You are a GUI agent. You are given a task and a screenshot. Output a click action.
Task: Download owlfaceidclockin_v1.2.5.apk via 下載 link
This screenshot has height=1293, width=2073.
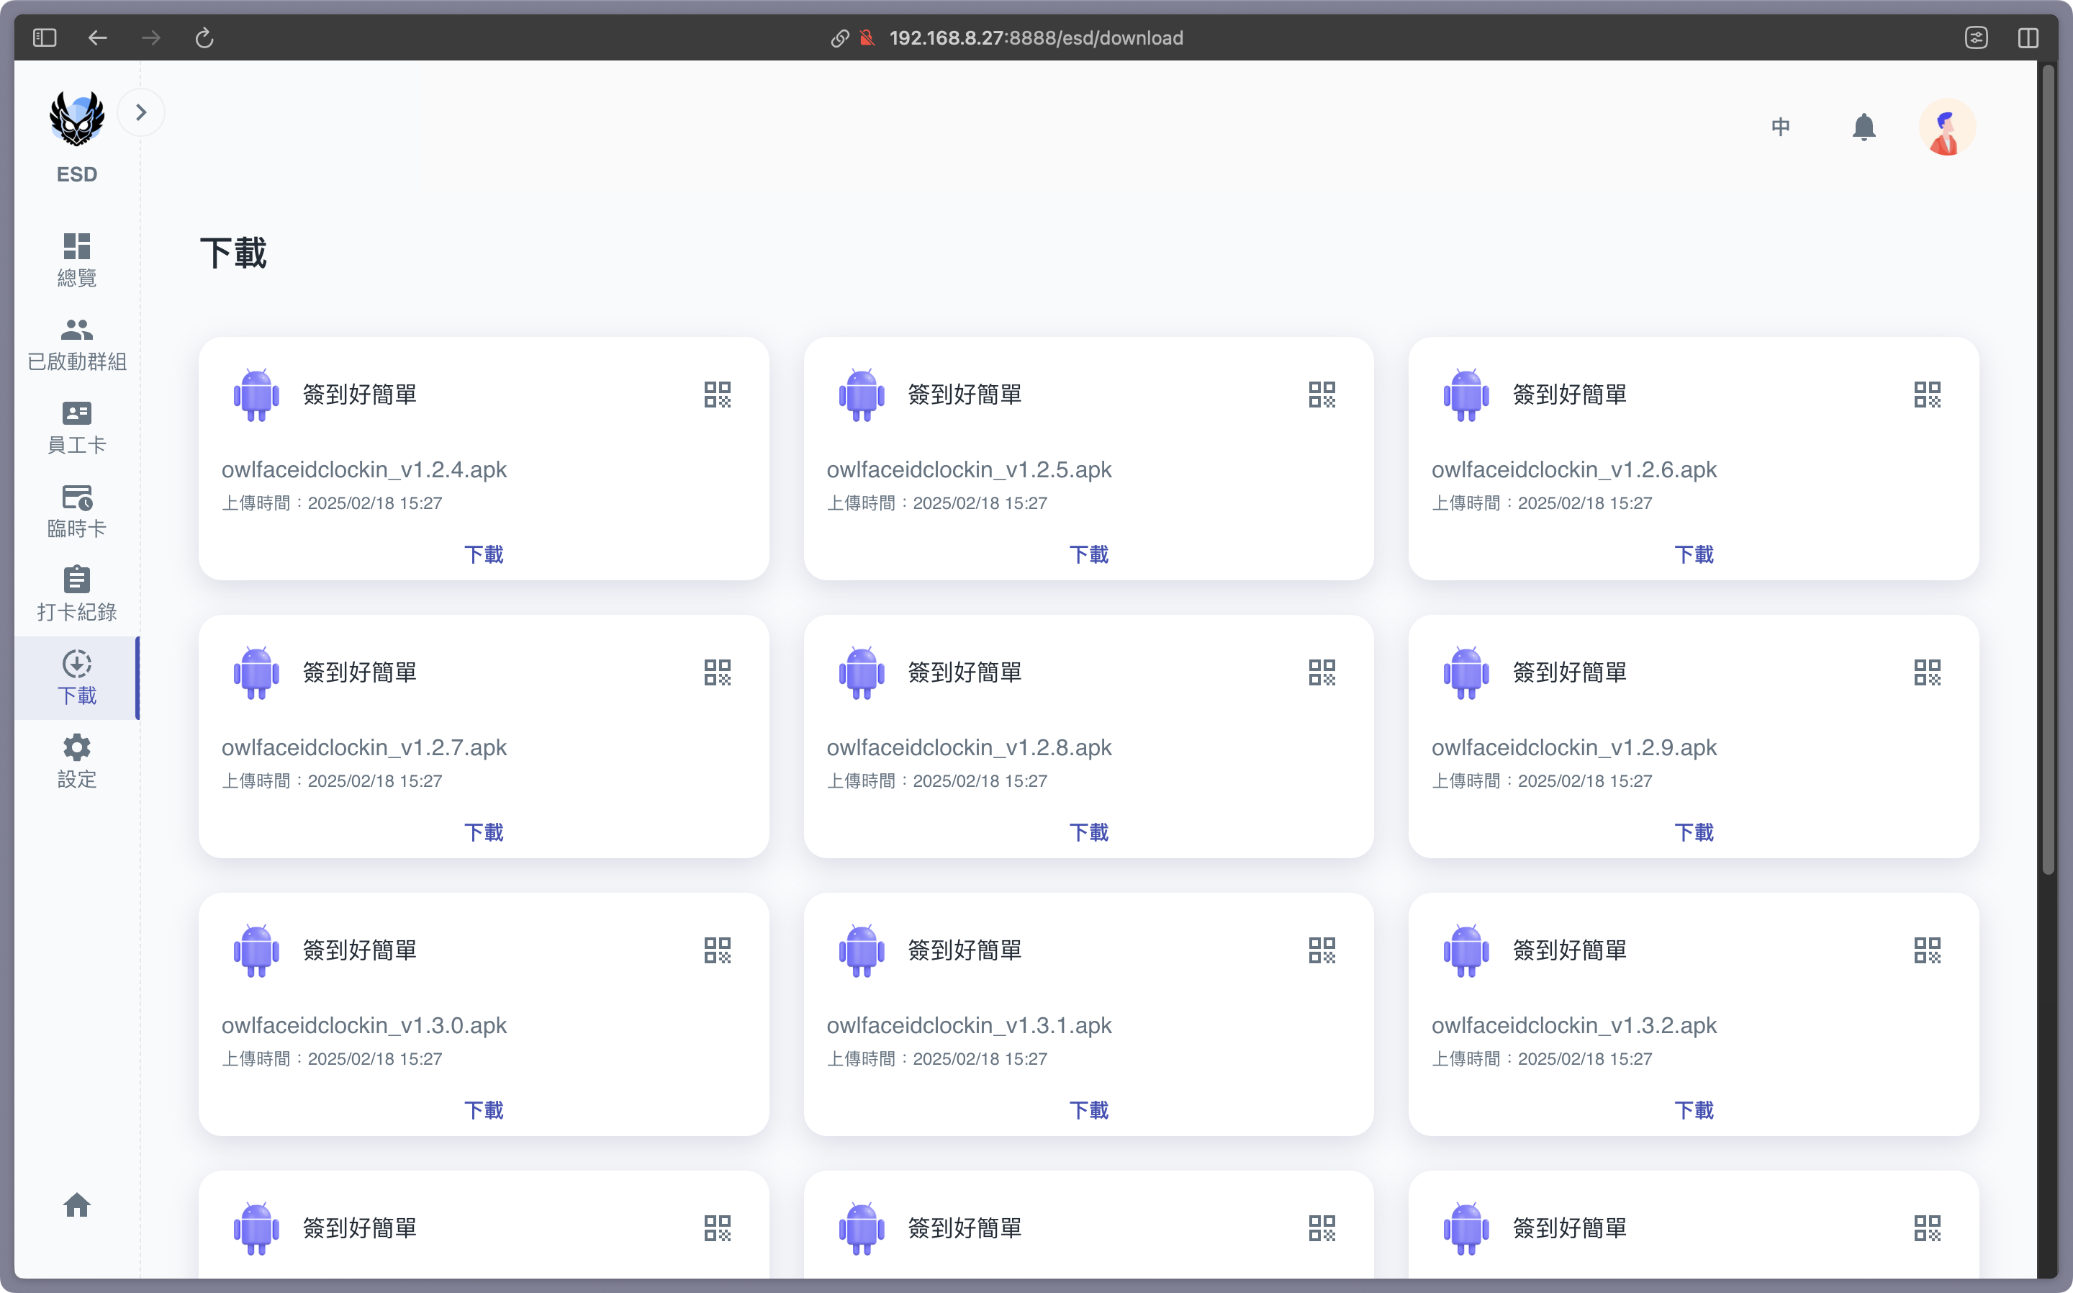point(1088,554)
